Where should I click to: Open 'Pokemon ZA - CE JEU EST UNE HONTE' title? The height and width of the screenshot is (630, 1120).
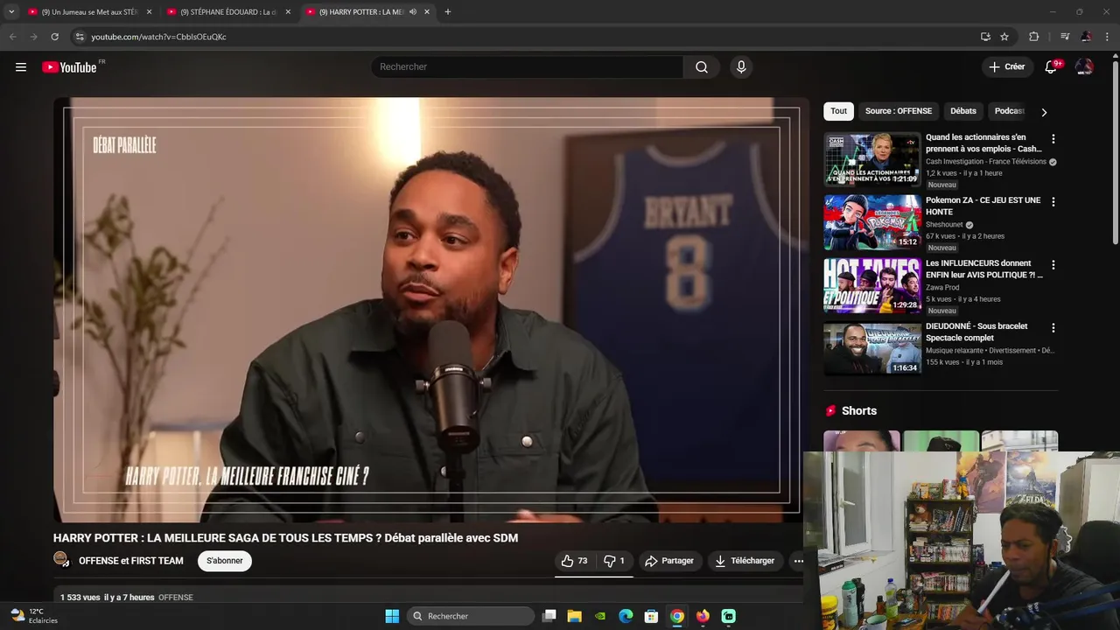983,206
